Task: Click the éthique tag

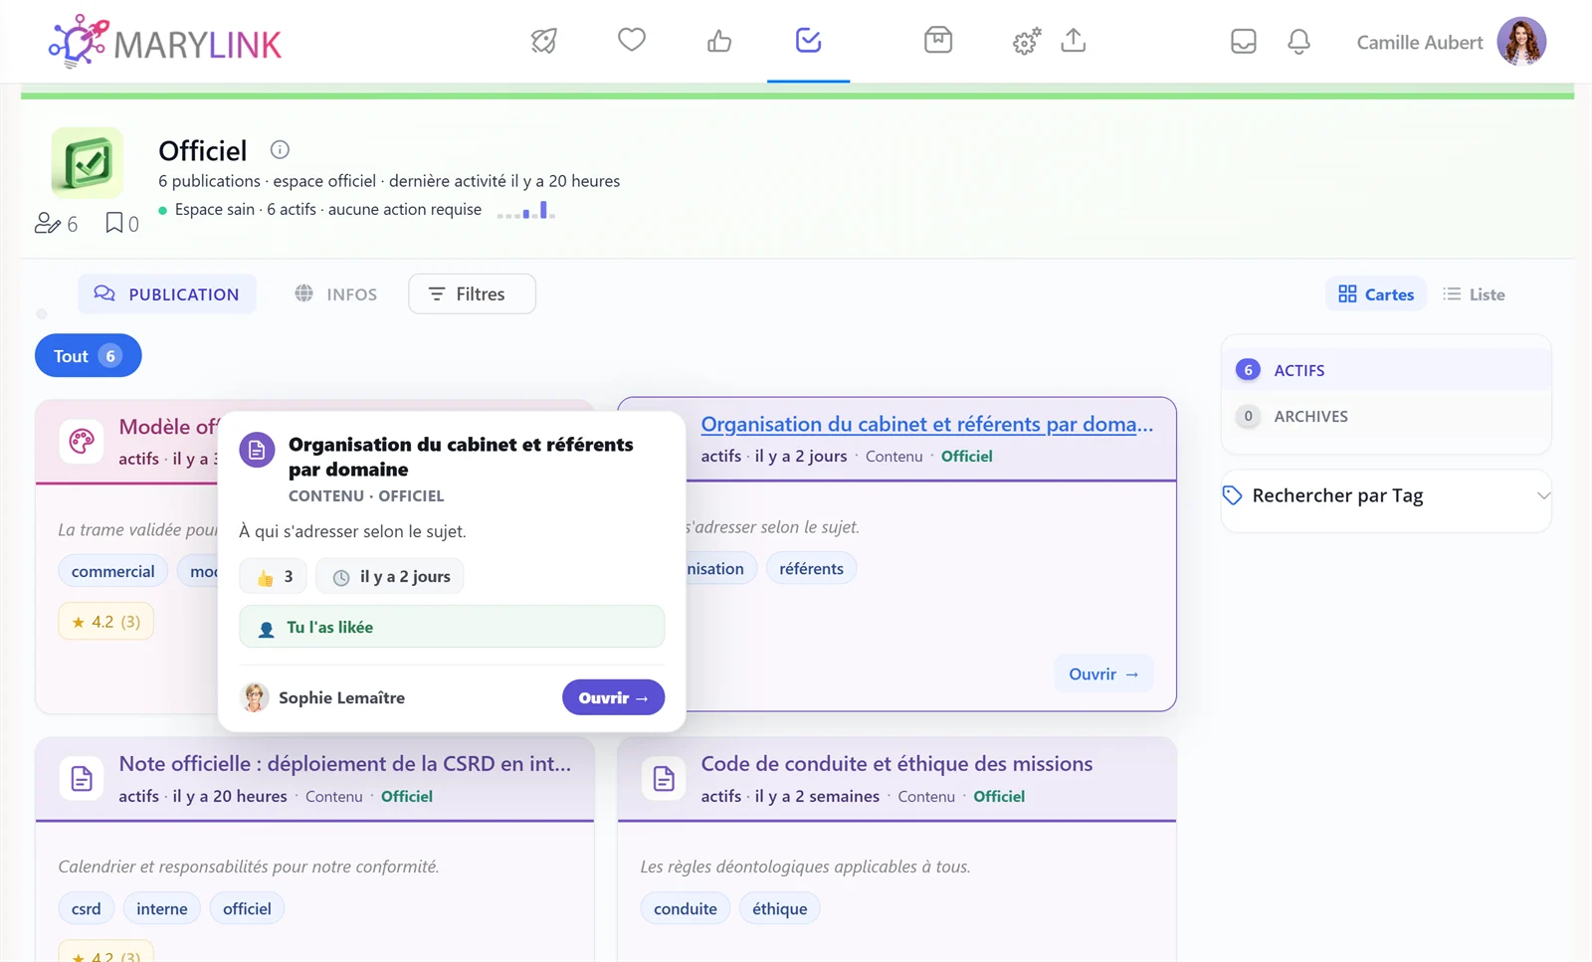Action: pyautogui.click(x=780, y=908)
